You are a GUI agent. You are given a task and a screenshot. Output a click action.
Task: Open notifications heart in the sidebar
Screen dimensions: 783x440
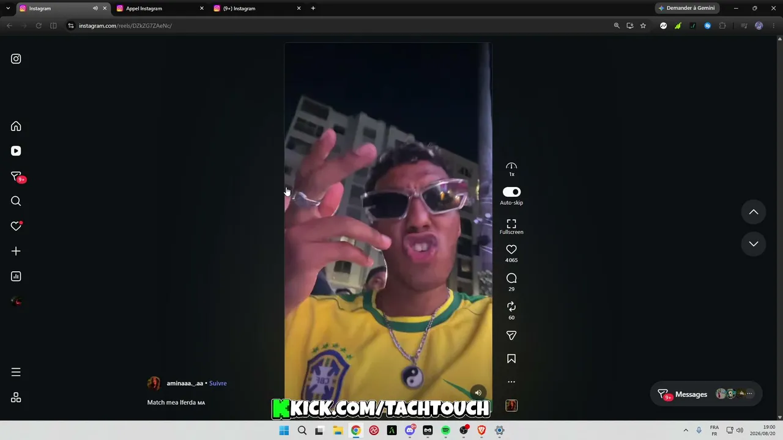pos(16,226)
